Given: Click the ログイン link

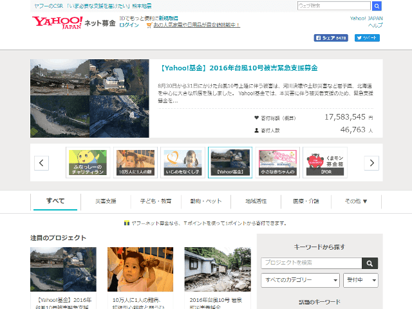Looking at the screenshot, I should pos(129,25).
